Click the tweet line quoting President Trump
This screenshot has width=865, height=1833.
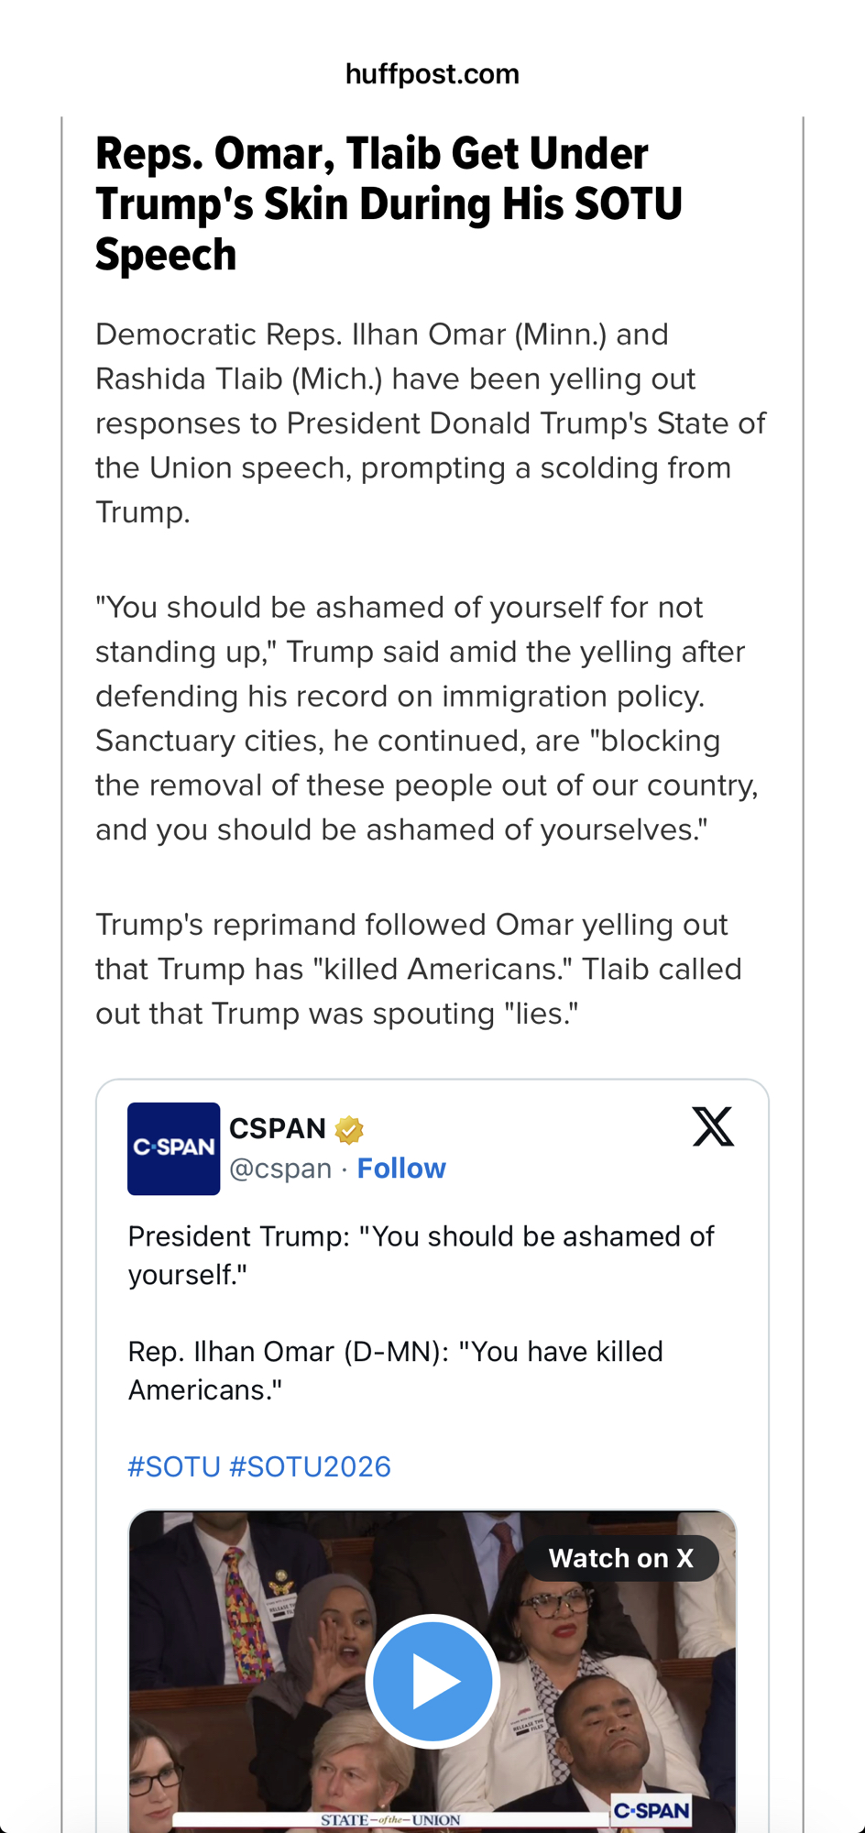421,1255
